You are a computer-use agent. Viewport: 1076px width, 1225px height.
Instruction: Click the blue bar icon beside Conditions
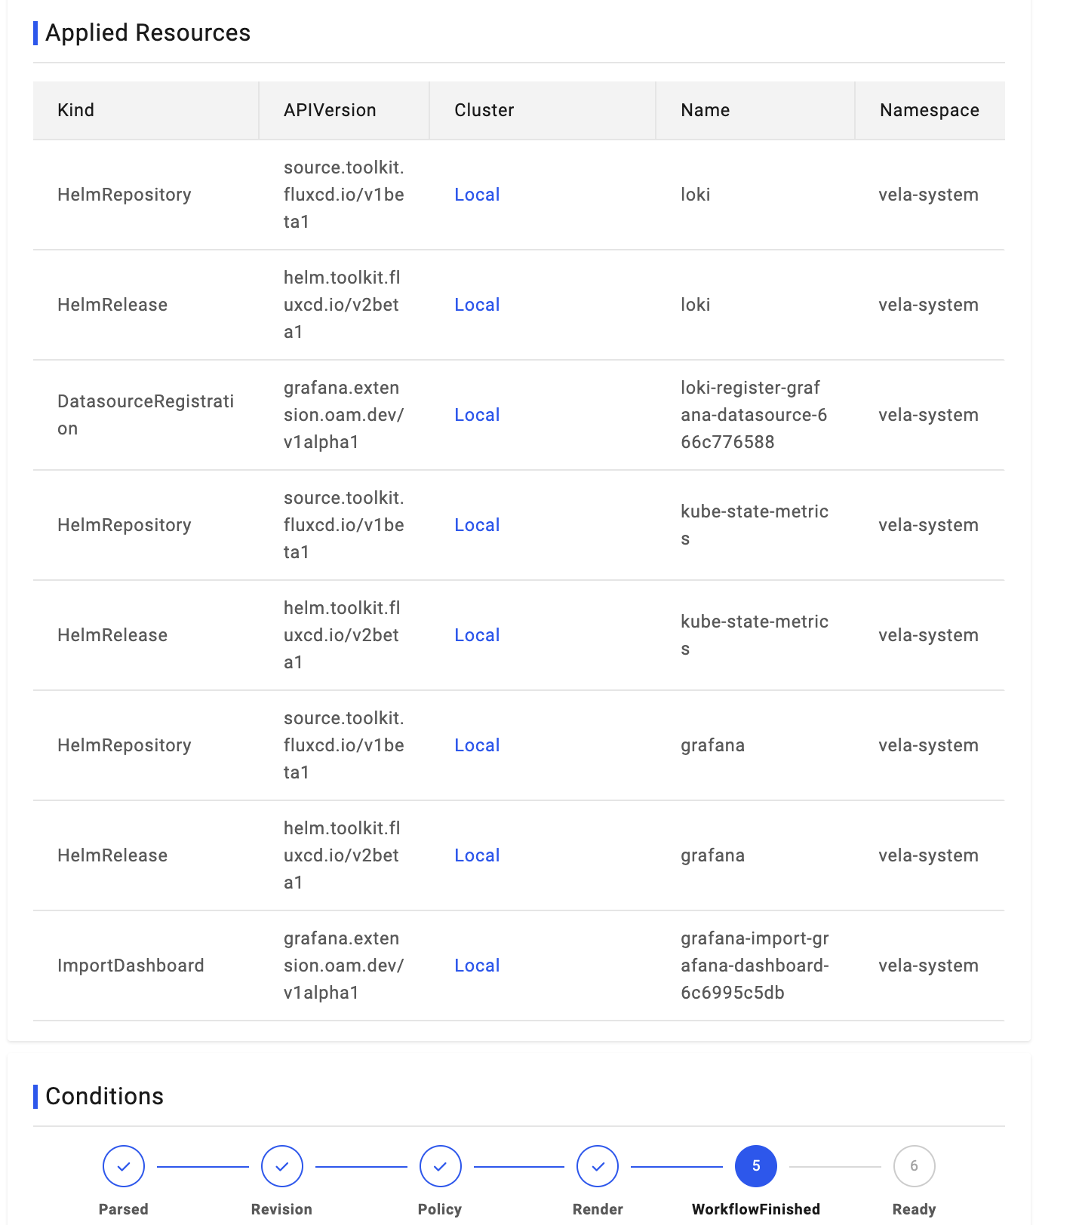36,1096
